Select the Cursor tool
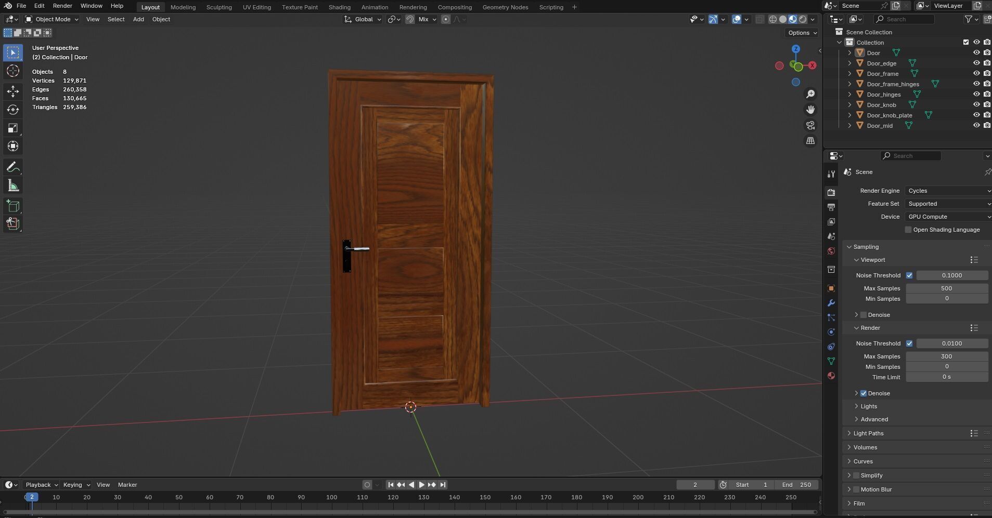The width and height of the screenshot is (992, 518). click(13, 71)
